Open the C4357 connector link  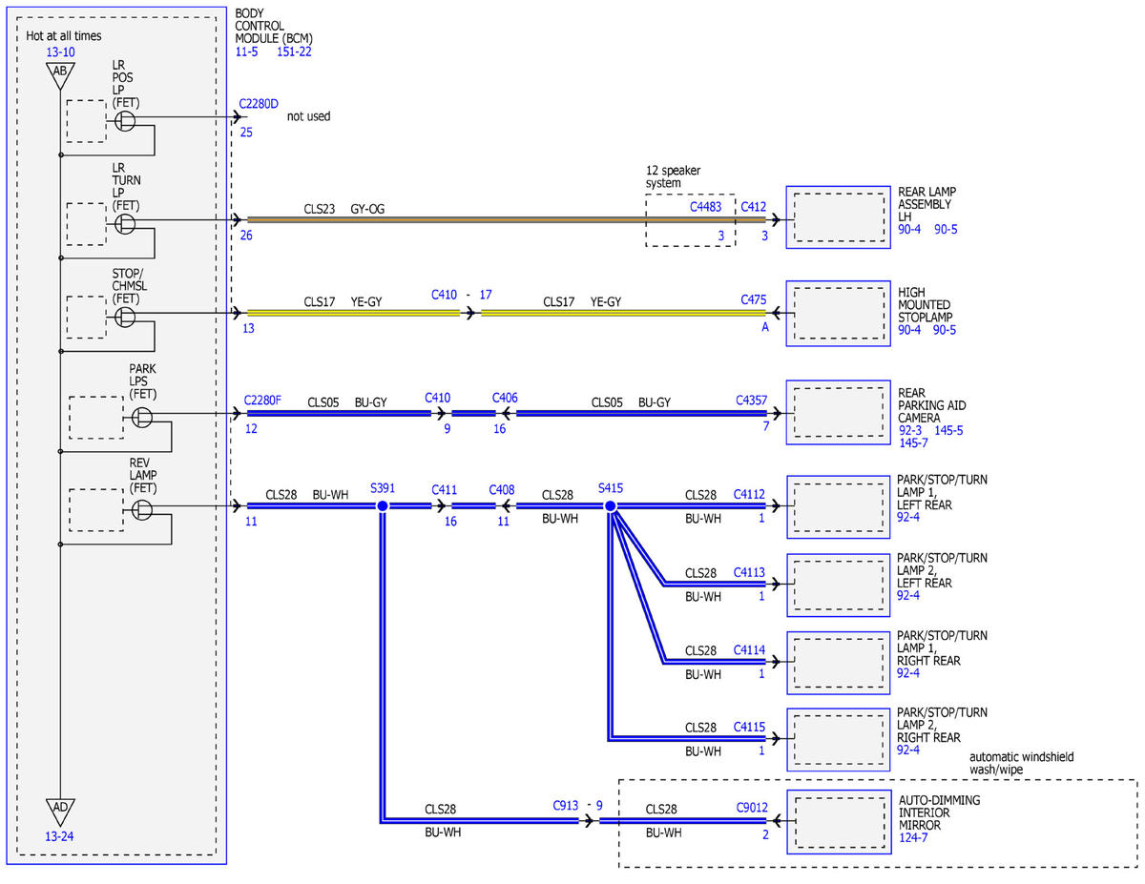click(752, 400)
